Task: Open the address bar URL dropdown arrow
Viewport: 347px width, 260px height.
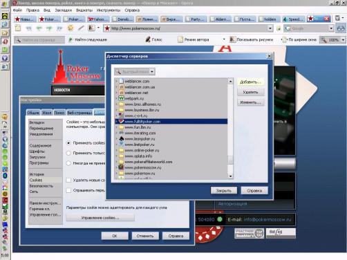Action: [270, 28]
